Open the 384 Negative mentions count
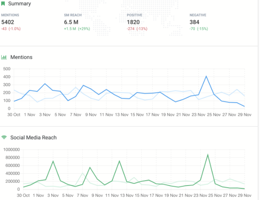Image resolution: width=265 pixels, height=200 pixels. (195, 22)
